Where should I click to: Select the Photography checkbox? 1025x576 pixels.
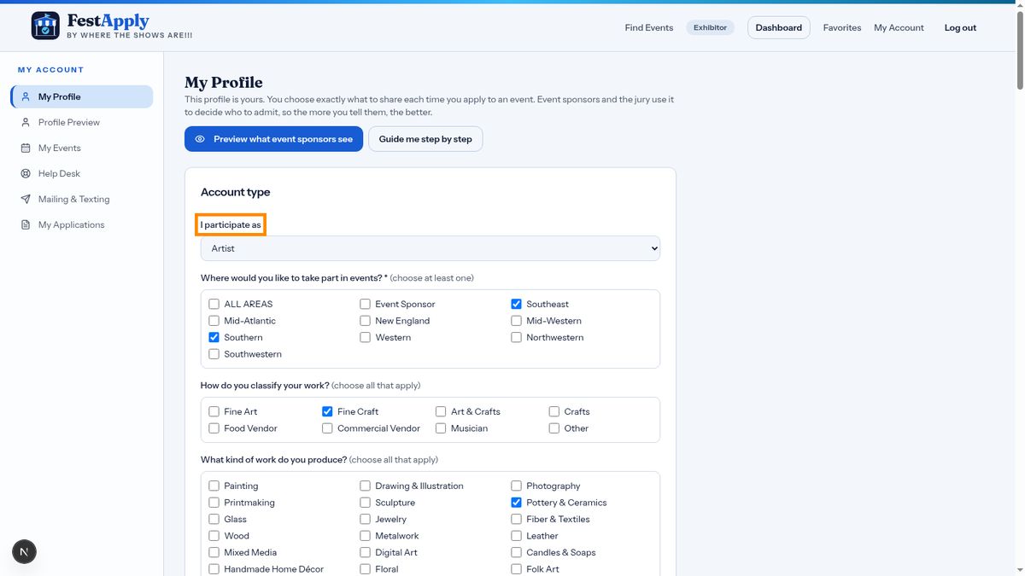[517, 486]
